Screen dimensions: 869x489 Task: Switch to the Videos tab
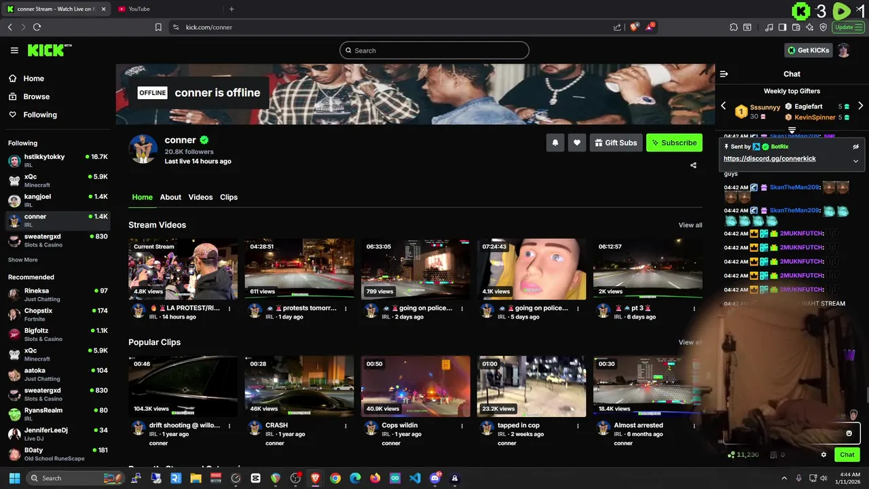200,197
